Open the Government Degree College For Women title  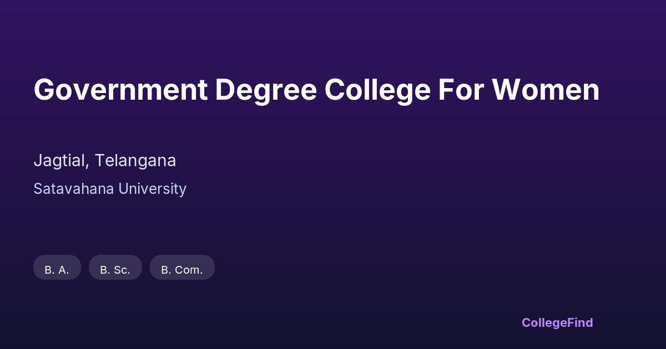316,90
